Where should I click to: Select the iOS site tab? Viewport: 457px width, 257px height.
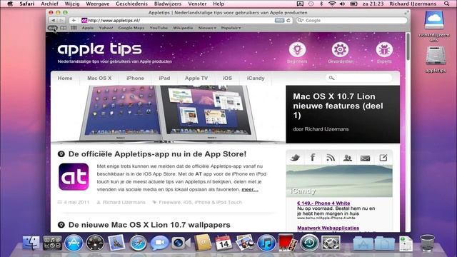click(227, 78)
